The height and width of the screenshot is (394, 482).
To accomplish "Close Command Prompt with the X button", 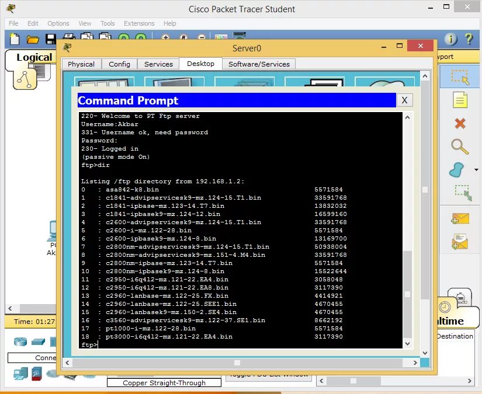I will point(404,100).
